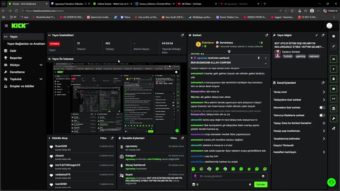Image resolution: width=340 pixels, height=191 pixels.
Task: Select Yayın in the left sidebar
Action: pyautogui.click(x=23, y=37)
